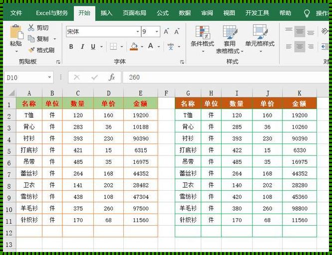Align text right

coord(311,46)
